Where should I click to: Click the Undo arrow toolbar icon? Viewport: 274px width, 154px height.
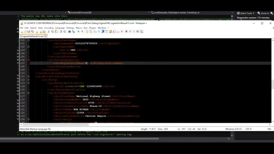coord(61,32)
